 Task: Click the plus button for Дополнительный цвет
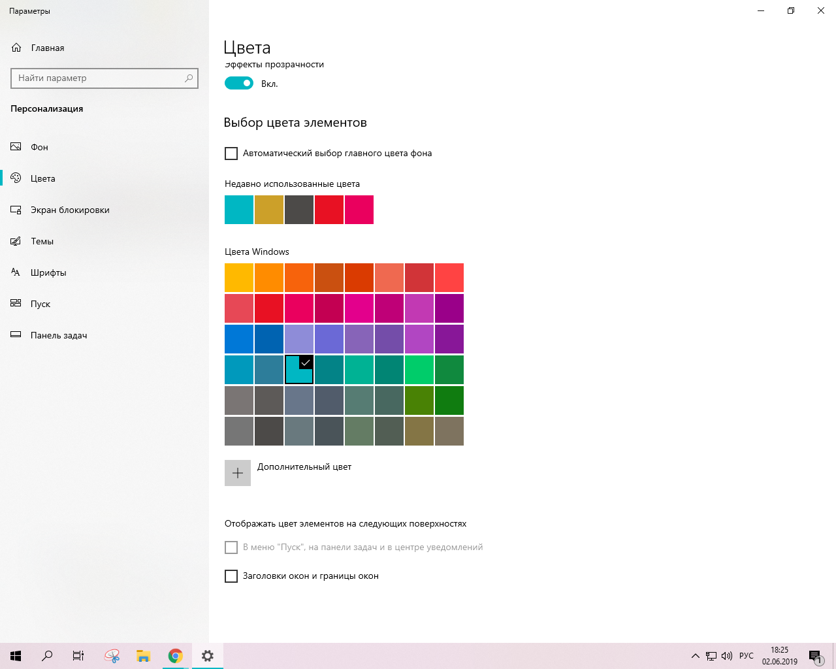point(238,473)
